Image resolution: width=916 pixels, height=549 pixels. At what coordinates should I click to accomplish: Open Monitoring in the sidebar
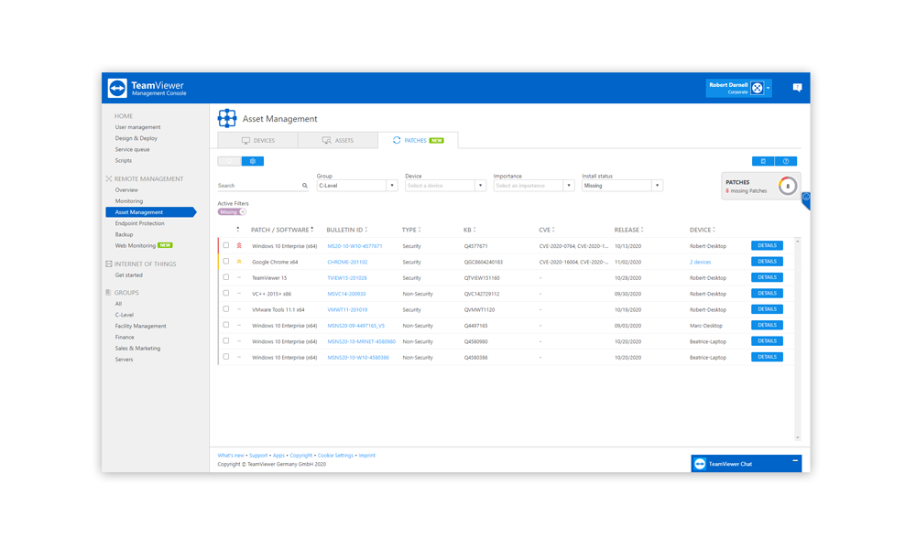pyautogui.click(x=129, y=201)
